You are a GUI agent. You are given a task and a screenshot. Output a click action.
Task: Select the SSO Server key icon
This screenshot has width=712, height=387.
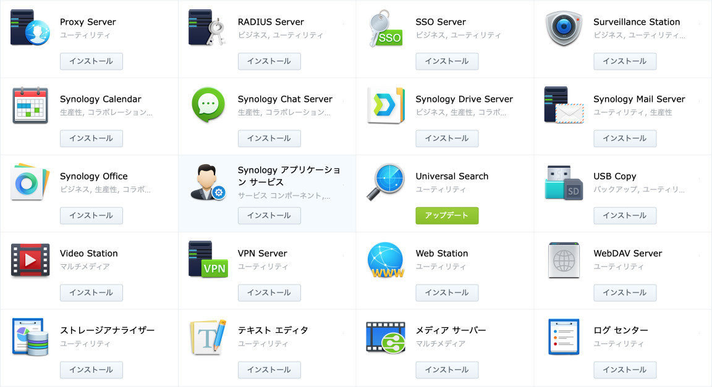point(386,28)
